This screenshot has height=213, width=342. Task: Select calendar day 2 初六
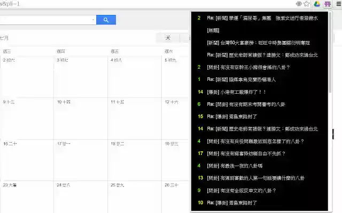tap(9, 60)
